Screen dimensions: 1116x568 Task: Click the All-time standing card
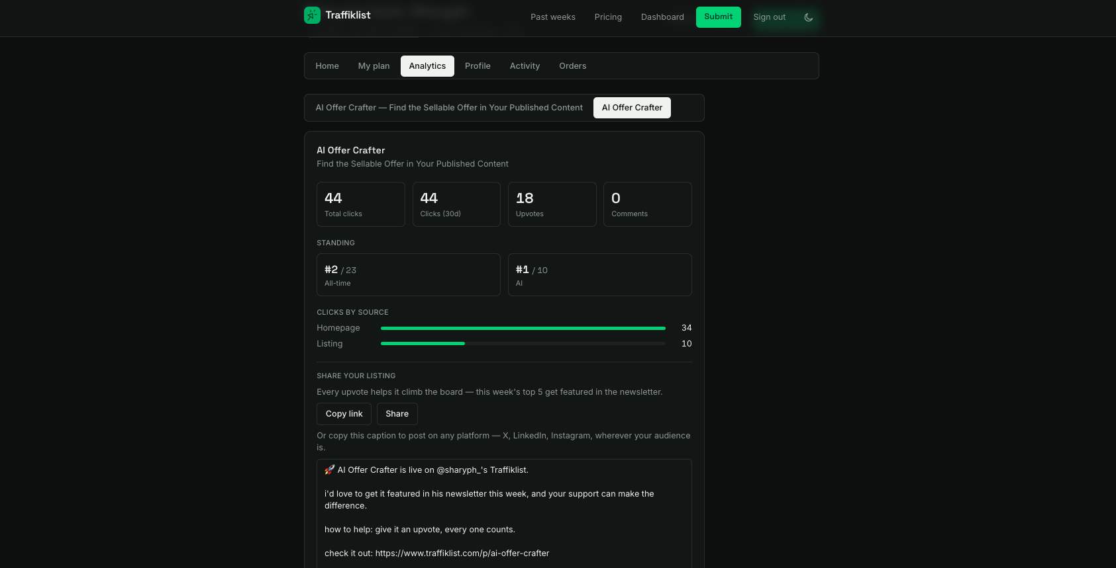pyautogui.click(x=409, y=275)
